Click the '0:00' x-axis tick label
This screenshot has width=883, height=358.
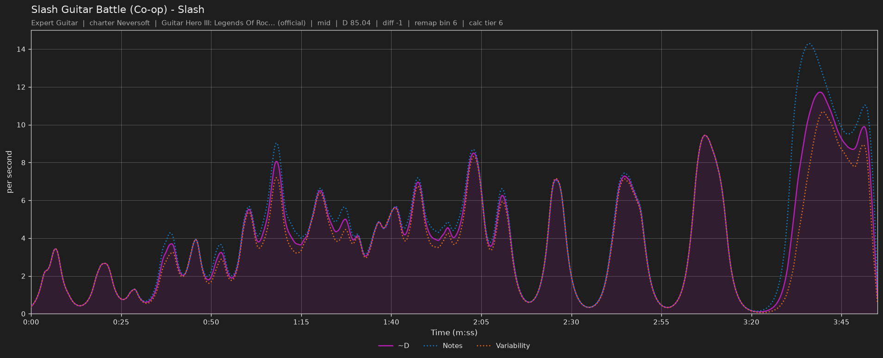[31, 322]
